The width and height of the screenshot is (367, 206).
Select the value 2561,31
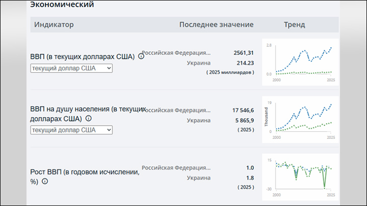pyautogui.click(x=244, y=53)
